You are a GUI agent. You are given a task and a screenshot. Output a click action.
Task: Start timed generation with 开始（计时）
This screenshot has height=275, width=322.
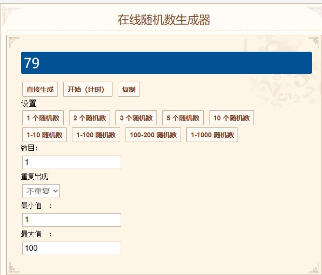click(x=88, y=89)
